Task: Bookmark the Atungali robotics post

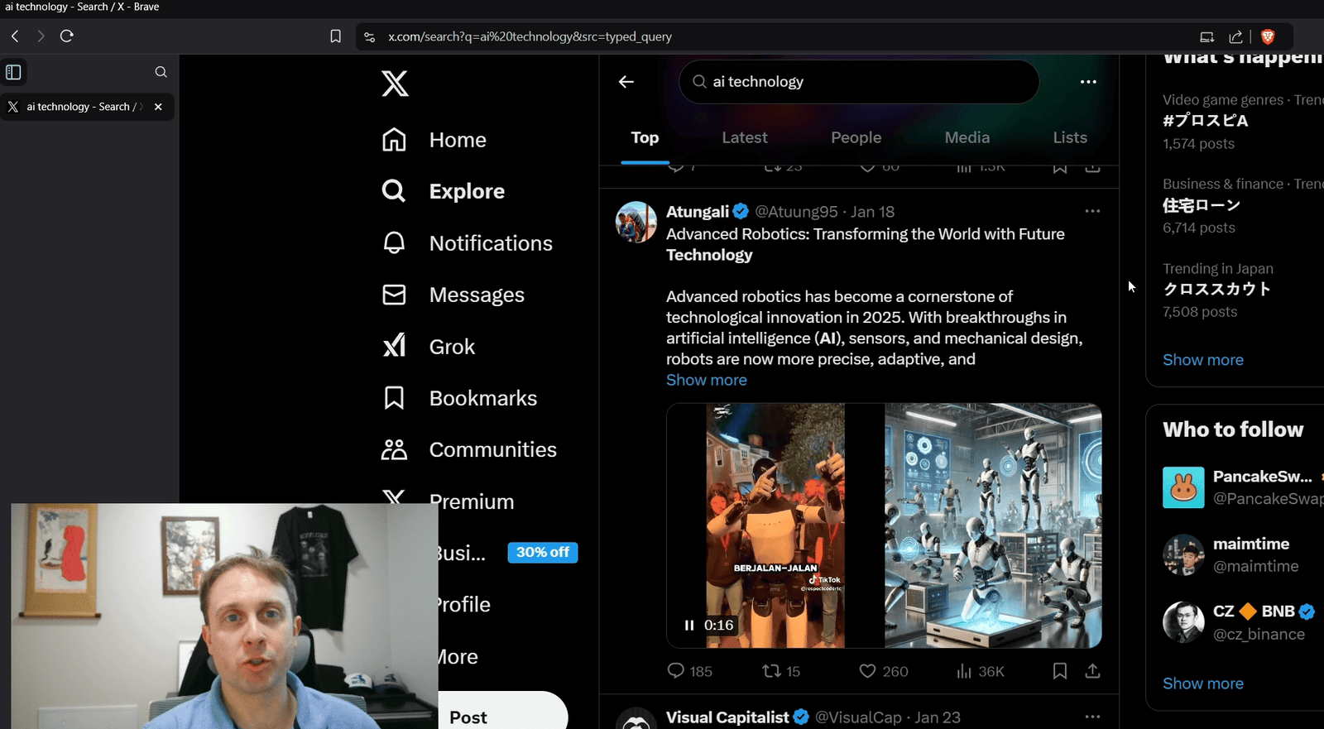Action: pyautogui.click(x=1059, y=671)
